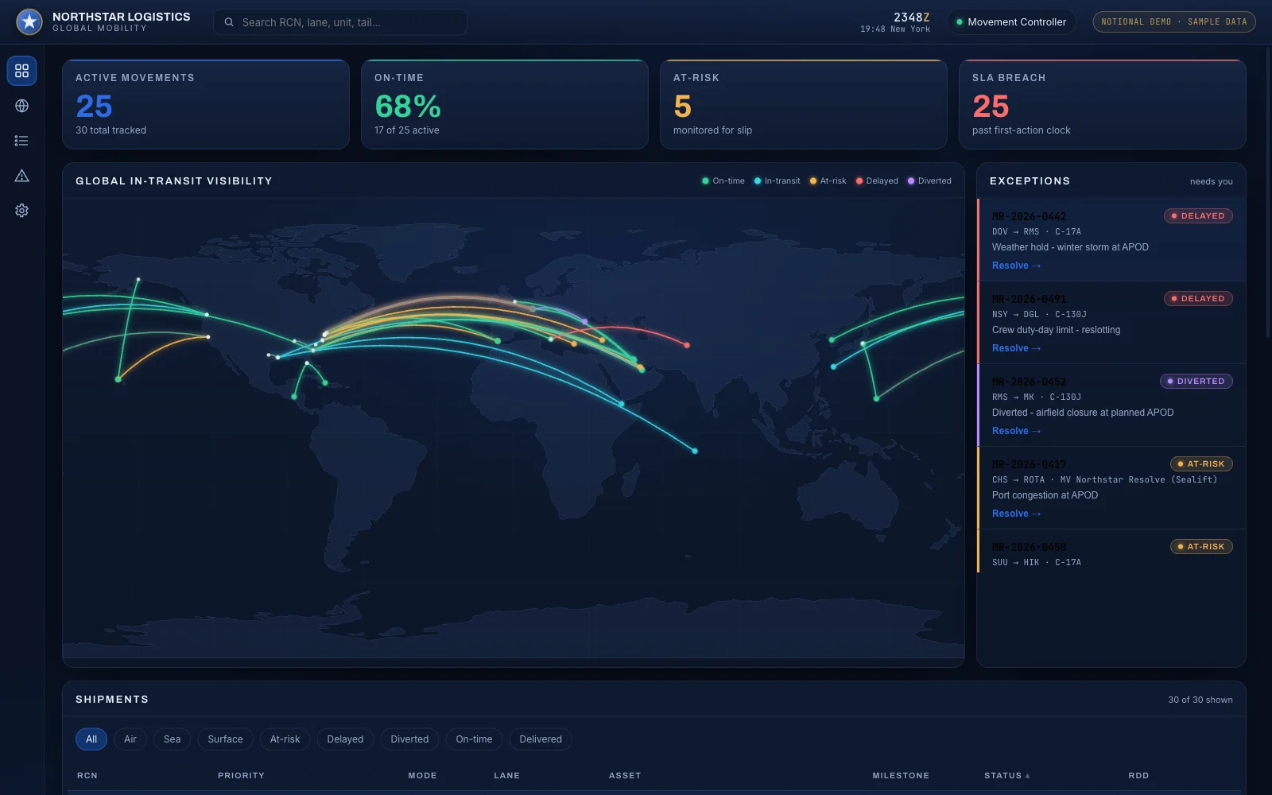Filter shipments by Delivered
Screen dimensions: 1272x795
pyautogui.click(x=541, y=739)
